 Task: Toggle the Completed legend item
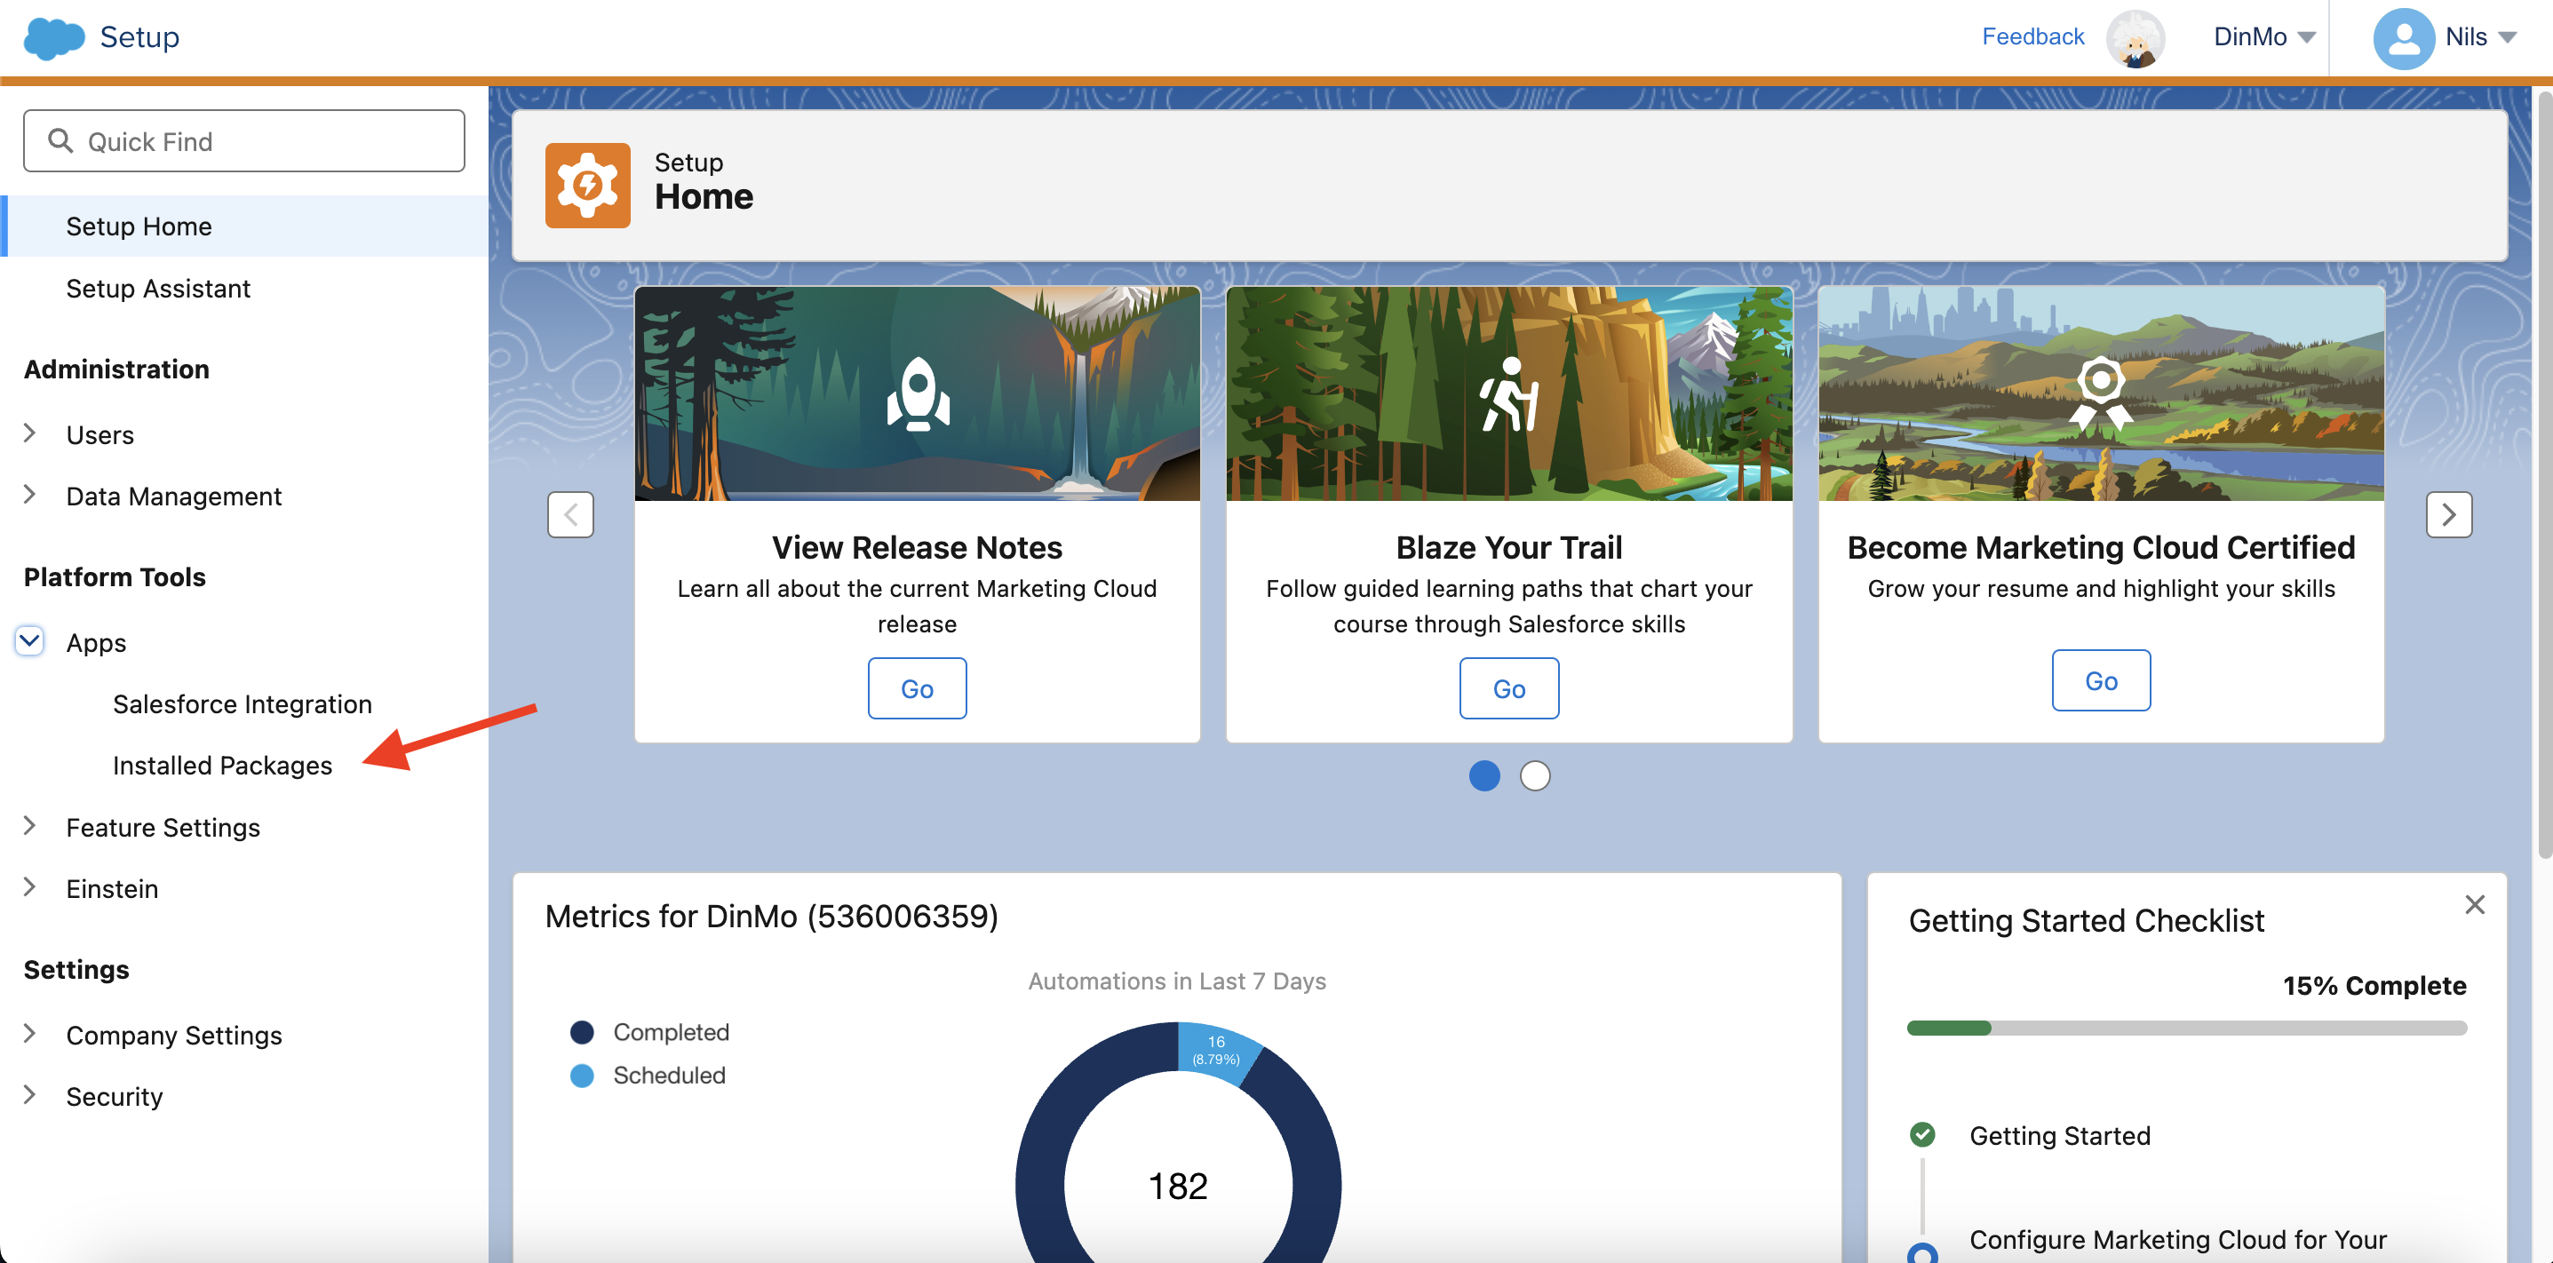click(670, 1032)
